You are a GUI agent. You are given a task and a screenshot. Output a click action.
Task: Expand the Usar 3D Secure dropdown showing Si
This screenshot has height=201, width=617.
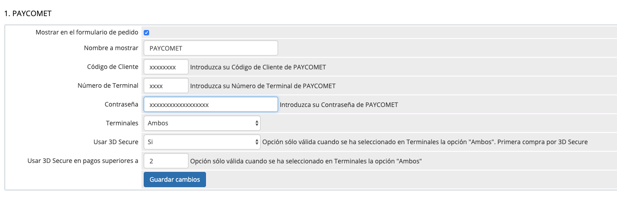(x=202, y=142)
